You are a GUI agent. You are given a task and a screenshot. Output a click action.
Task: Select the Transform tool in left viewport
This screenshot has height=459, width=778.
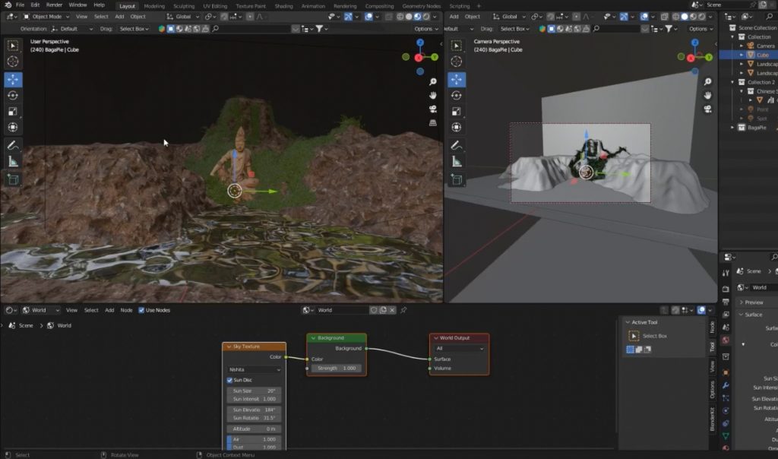(x=13, y=128)
